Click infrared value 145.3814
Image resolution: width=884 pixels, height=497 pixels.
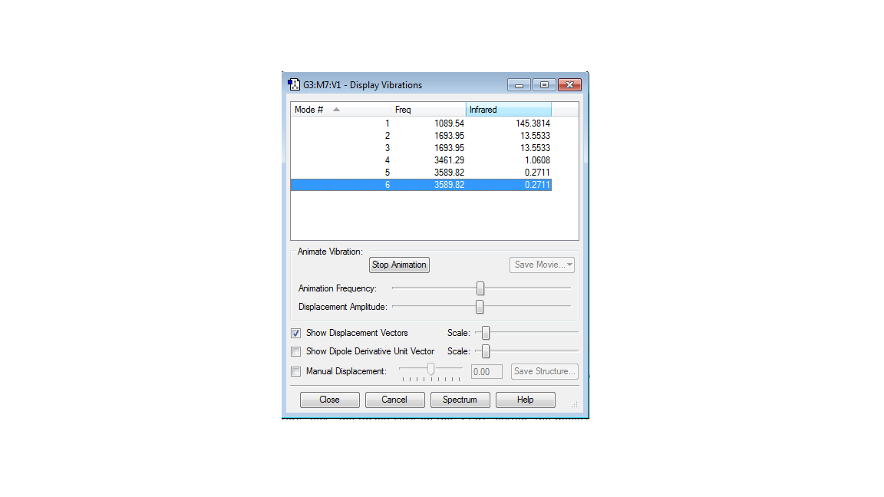pyautogui.click(x=533, y=123)
